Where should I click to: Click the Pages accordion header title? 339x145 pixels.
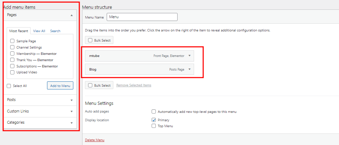click(x=12, y=15)
